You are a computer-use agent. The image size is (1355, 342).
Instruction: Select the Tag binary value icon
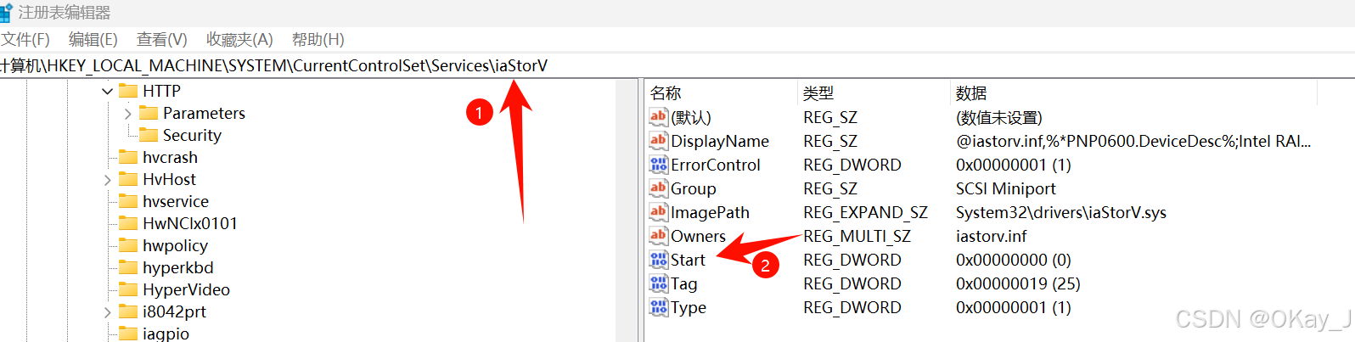pos(659,283)
